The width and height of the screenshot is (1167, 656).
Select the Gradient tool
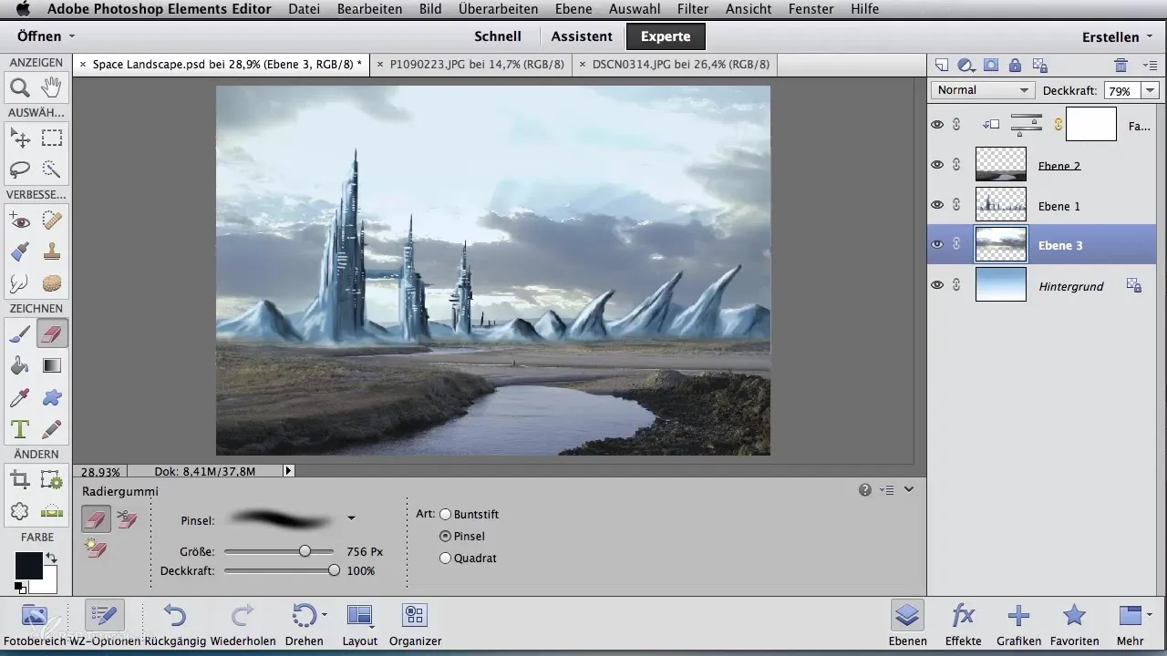click(x=52, y=365)
